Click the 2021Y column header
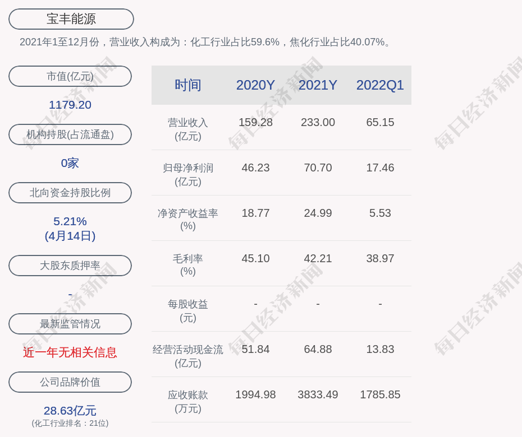The height and width of the screenshot is (437, 522). pos(318,85)
